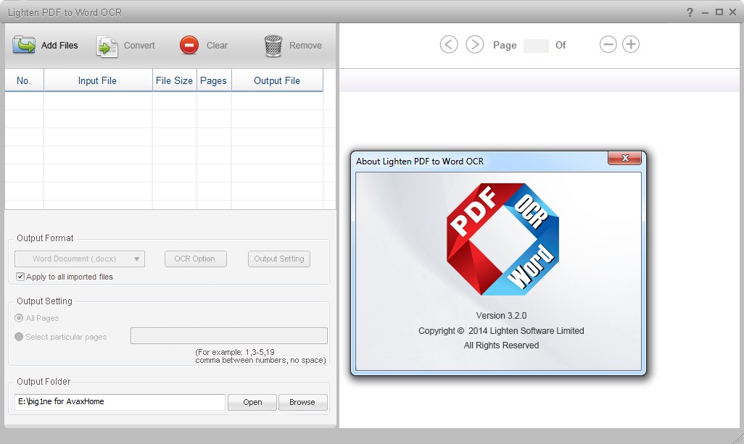This screenshot has height=444, width=744.
Task: Click the Add Files label
Action: click(x=59, y=46)
